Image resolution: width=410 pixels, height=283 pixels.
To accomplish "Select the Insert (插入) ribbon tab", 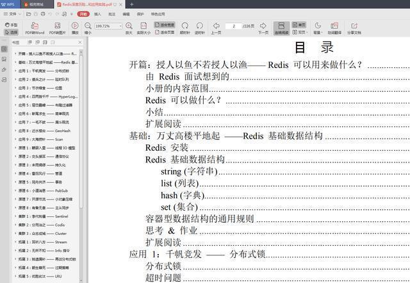I will pos(97,14).
